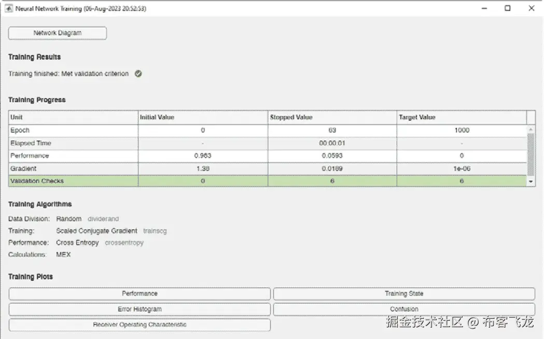The width and height of the screenshot is (544, 339).
Task: Open the crossentropy function link
Action: (124, 243)
